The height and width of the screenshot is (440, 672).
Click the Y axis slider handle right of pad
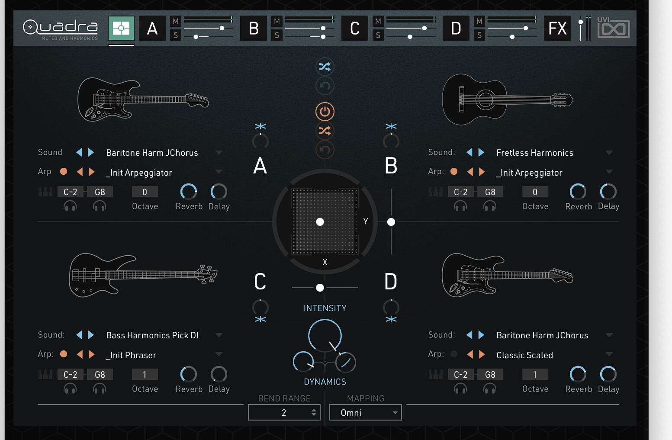(x=391, y=222)
